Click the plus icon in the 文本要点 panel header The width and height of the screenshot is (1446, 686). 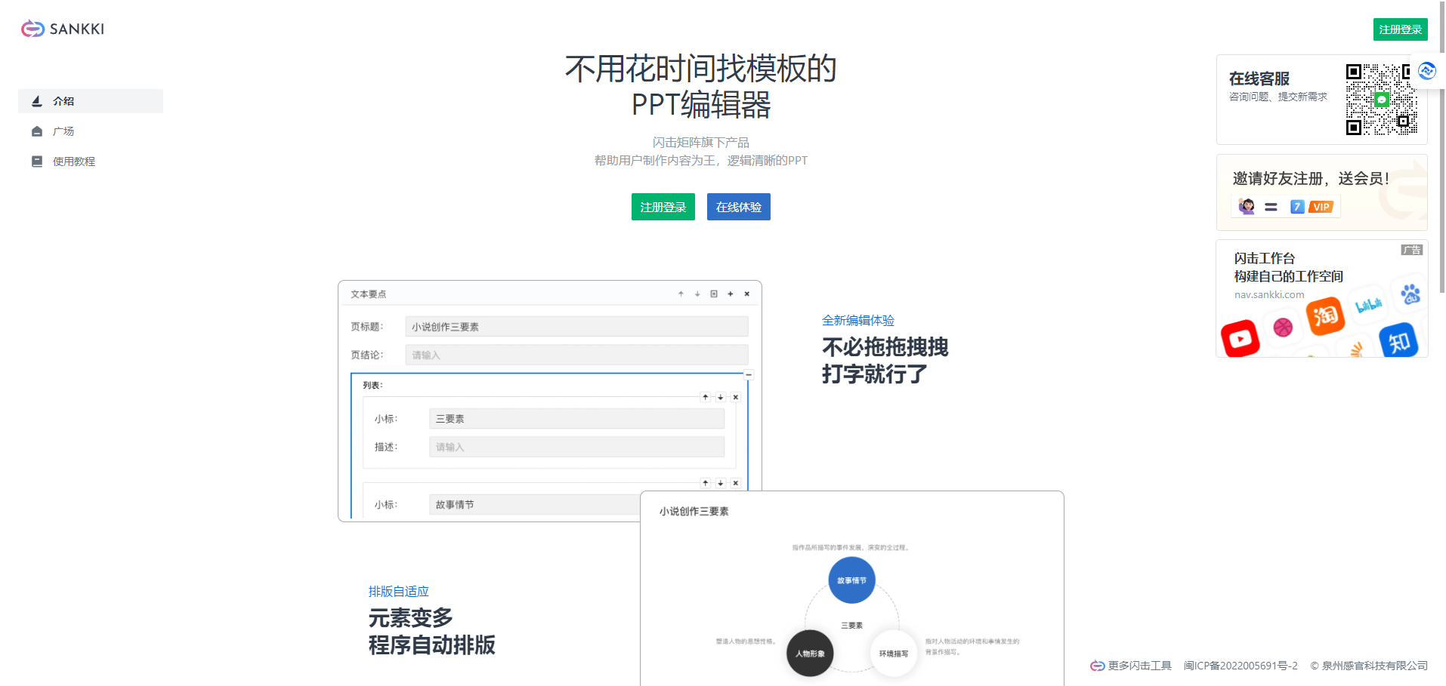pyautogui.click(x=730, y=294)
